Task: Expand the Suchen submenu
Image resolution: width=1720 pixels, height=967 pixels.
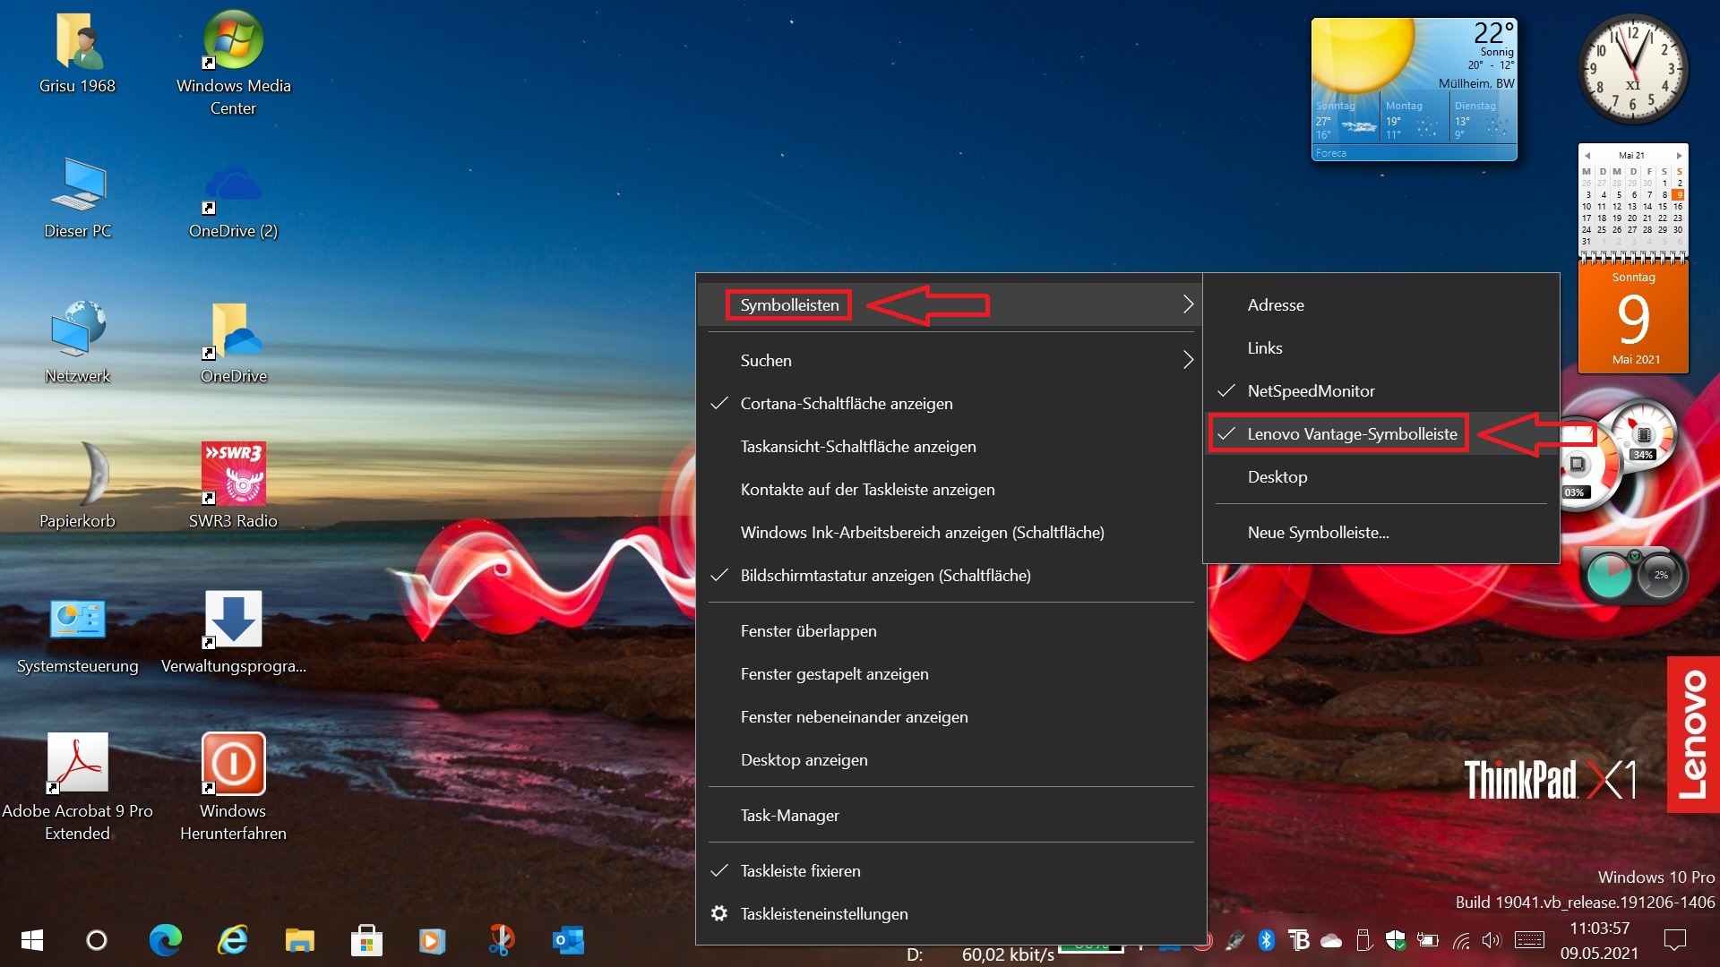Action: pos(951,361)
